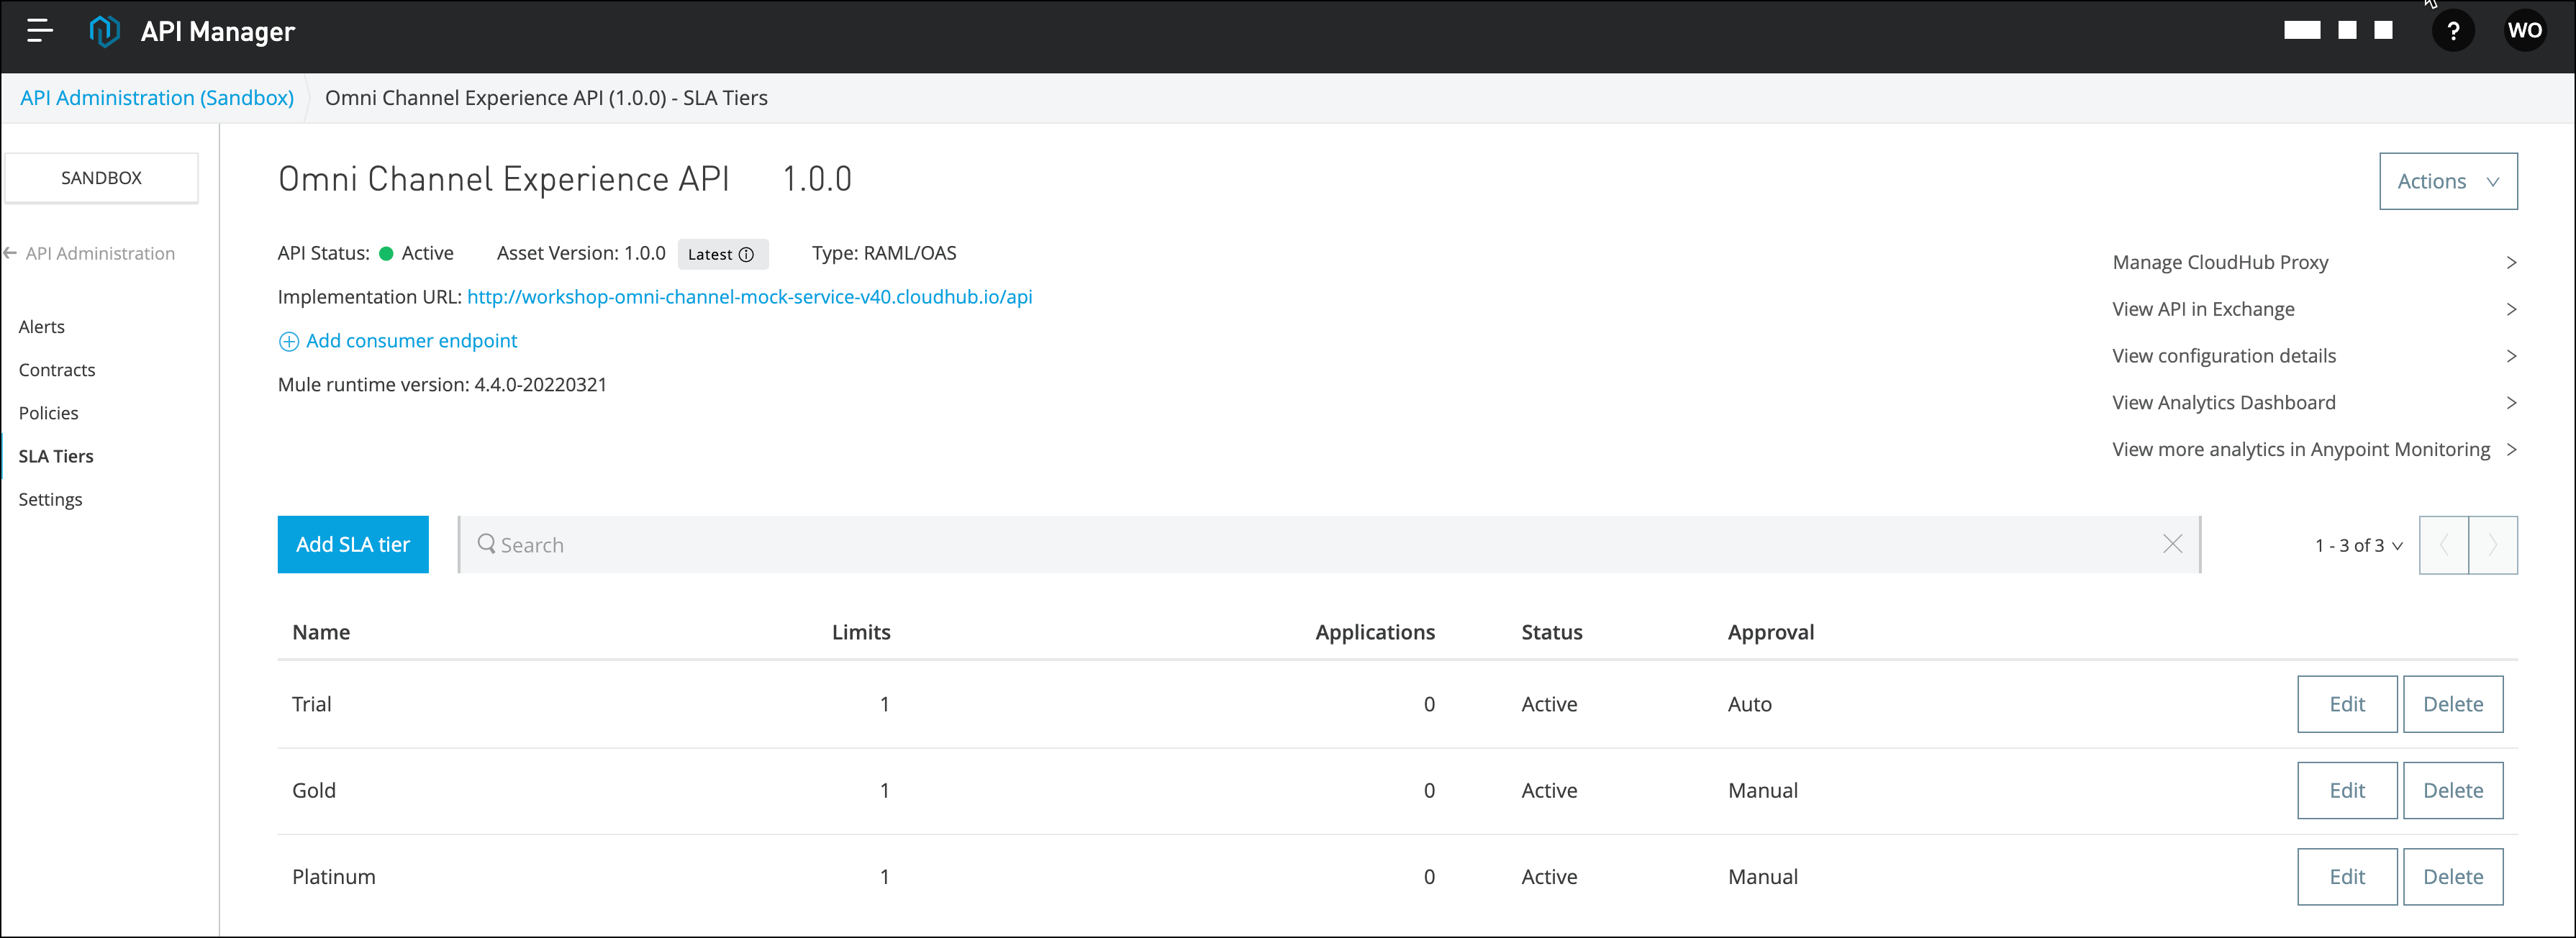This screenshot has width=2576, height=938.
Task: Click Add consumer endpoint link
Action: [411, 341]
